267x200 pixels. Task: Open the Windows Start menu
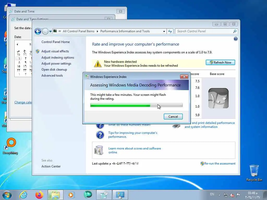[x=7, y=195]
